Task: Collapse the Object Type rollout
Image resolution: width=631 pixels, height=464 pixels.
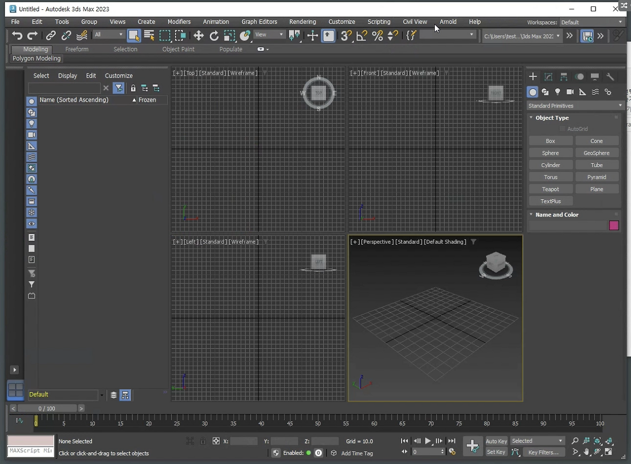Action: coord(552,118)
